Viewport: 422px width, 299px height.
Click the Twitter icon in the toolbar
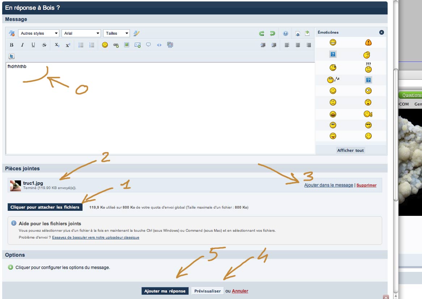pyautogui.click(x=12, y=56)
